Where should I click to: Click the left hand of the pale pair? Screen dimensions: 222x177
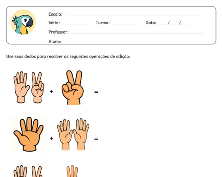(x=65, y=135)
